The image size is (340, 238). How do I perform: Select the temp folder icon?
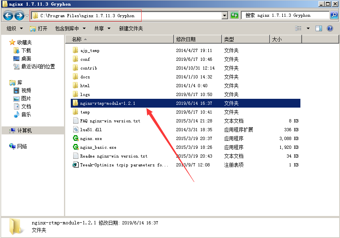pos(75,112)
